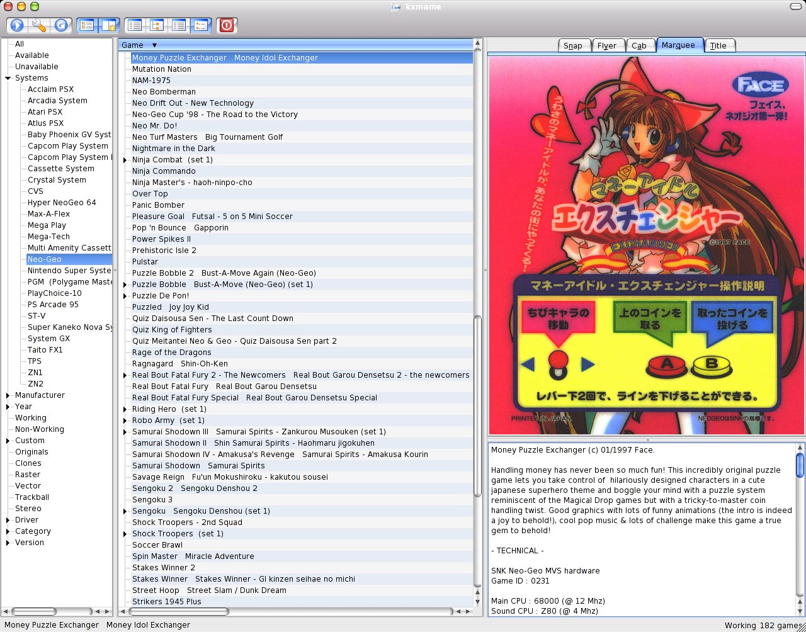Expand the Category folder
Image resolution: width=806 pixels, height=632 pixels.
8,531
